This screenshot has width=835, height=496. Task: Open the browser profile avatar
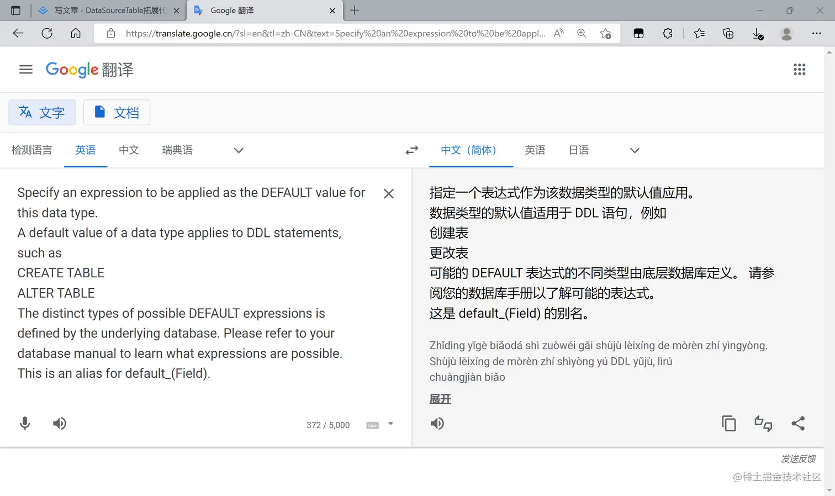[787, 33]
